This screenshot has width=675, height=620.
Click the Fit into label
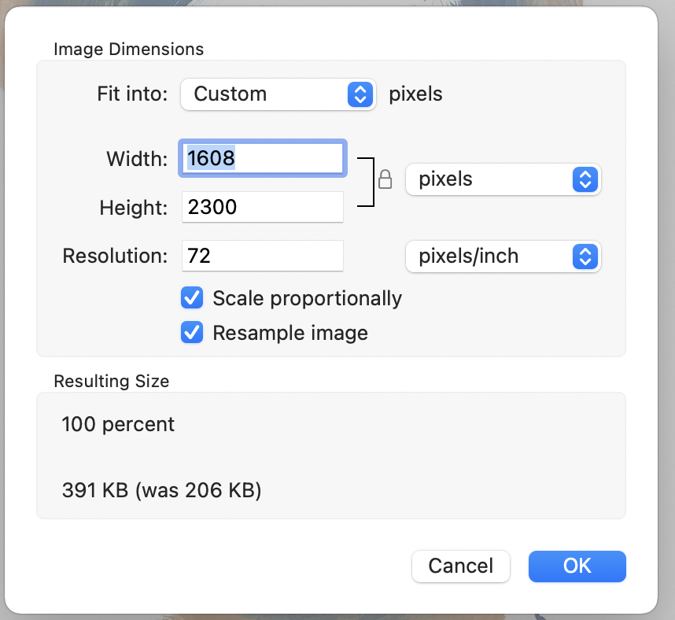click(132, 94)
